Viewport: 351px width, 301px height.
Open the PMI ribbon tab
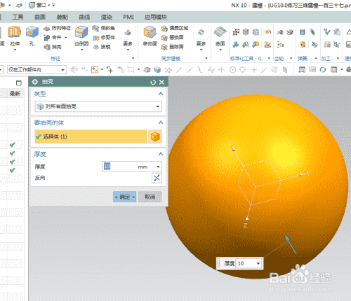tap(128, 17)
